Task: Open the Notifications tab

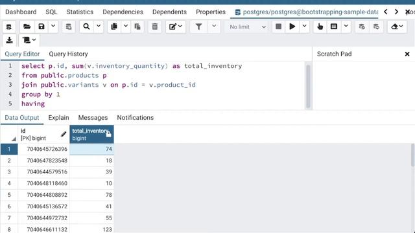Action: pos(136,118)
